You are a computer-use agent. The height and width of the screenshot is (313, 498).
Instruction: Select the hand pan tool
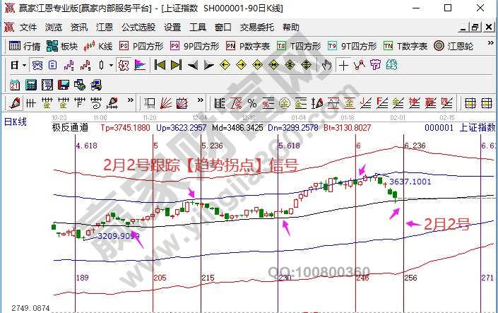tap(326, 65)
